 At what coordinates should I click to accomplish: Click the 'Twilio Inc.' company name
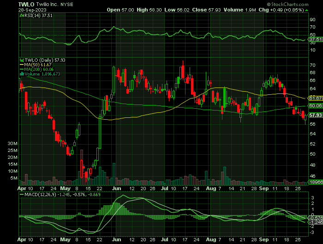pyautogui.click(x=48, y=4)
